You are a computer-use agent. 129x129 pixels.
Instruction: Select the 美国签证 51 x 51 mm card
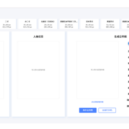pos(110,24)
